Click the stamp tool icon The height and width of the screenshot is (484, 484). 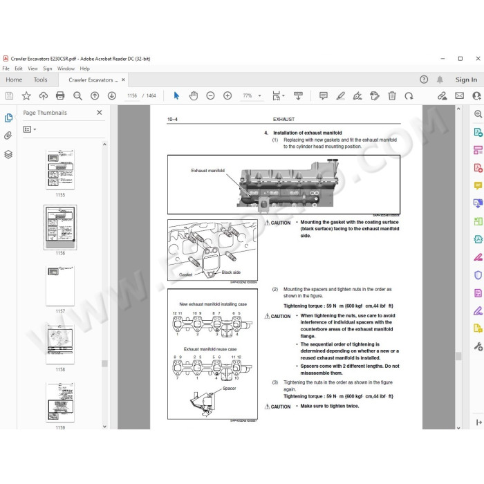tap(375, 95)
